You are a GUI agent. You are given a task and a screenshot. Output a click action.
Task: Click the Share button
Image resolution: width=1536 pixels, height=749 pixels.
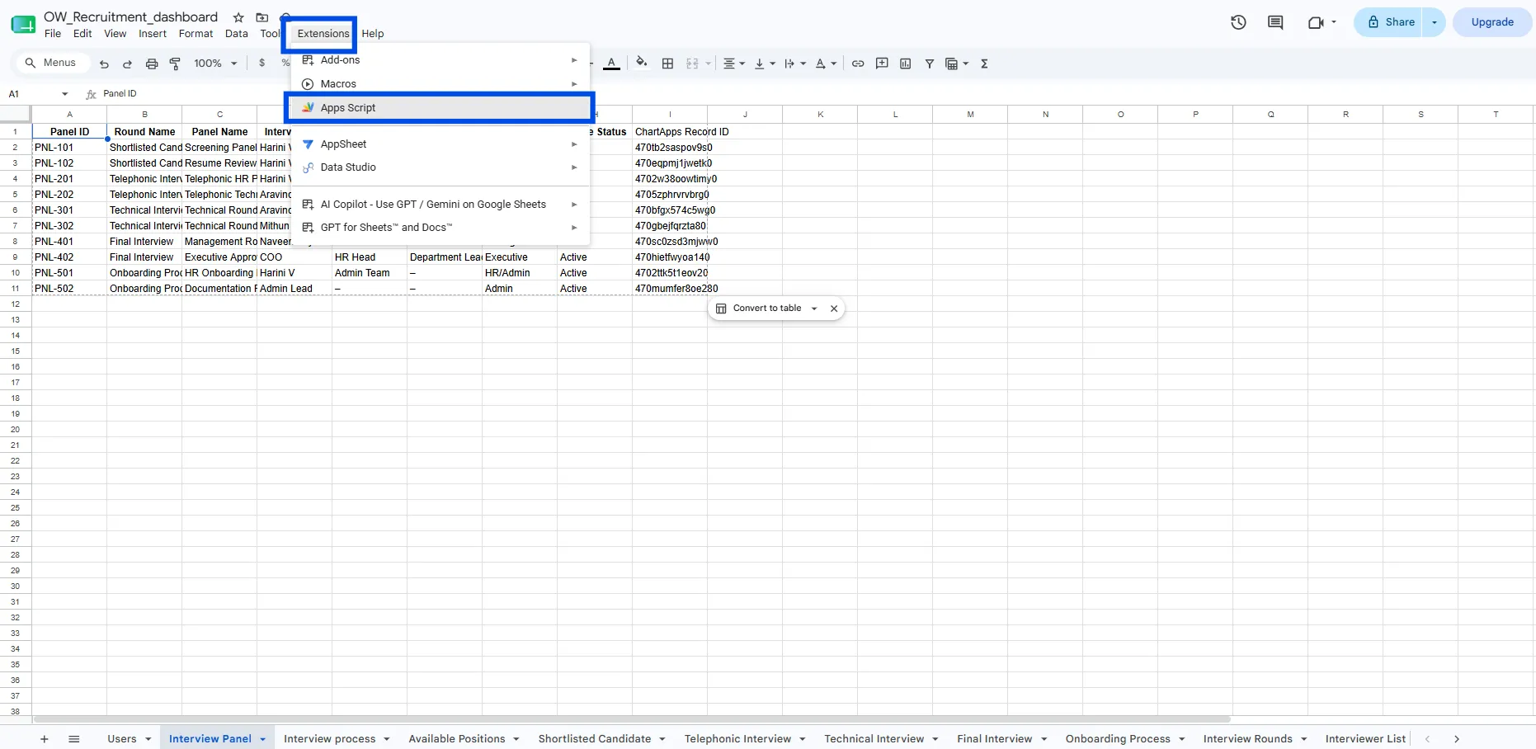click(1391, 22)
